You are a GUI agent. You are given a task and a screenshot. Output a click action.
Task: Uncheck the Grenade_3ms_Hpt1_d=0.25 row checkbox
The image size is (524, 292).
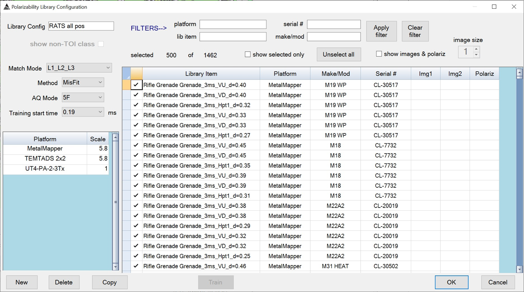(x=136, y=256)
